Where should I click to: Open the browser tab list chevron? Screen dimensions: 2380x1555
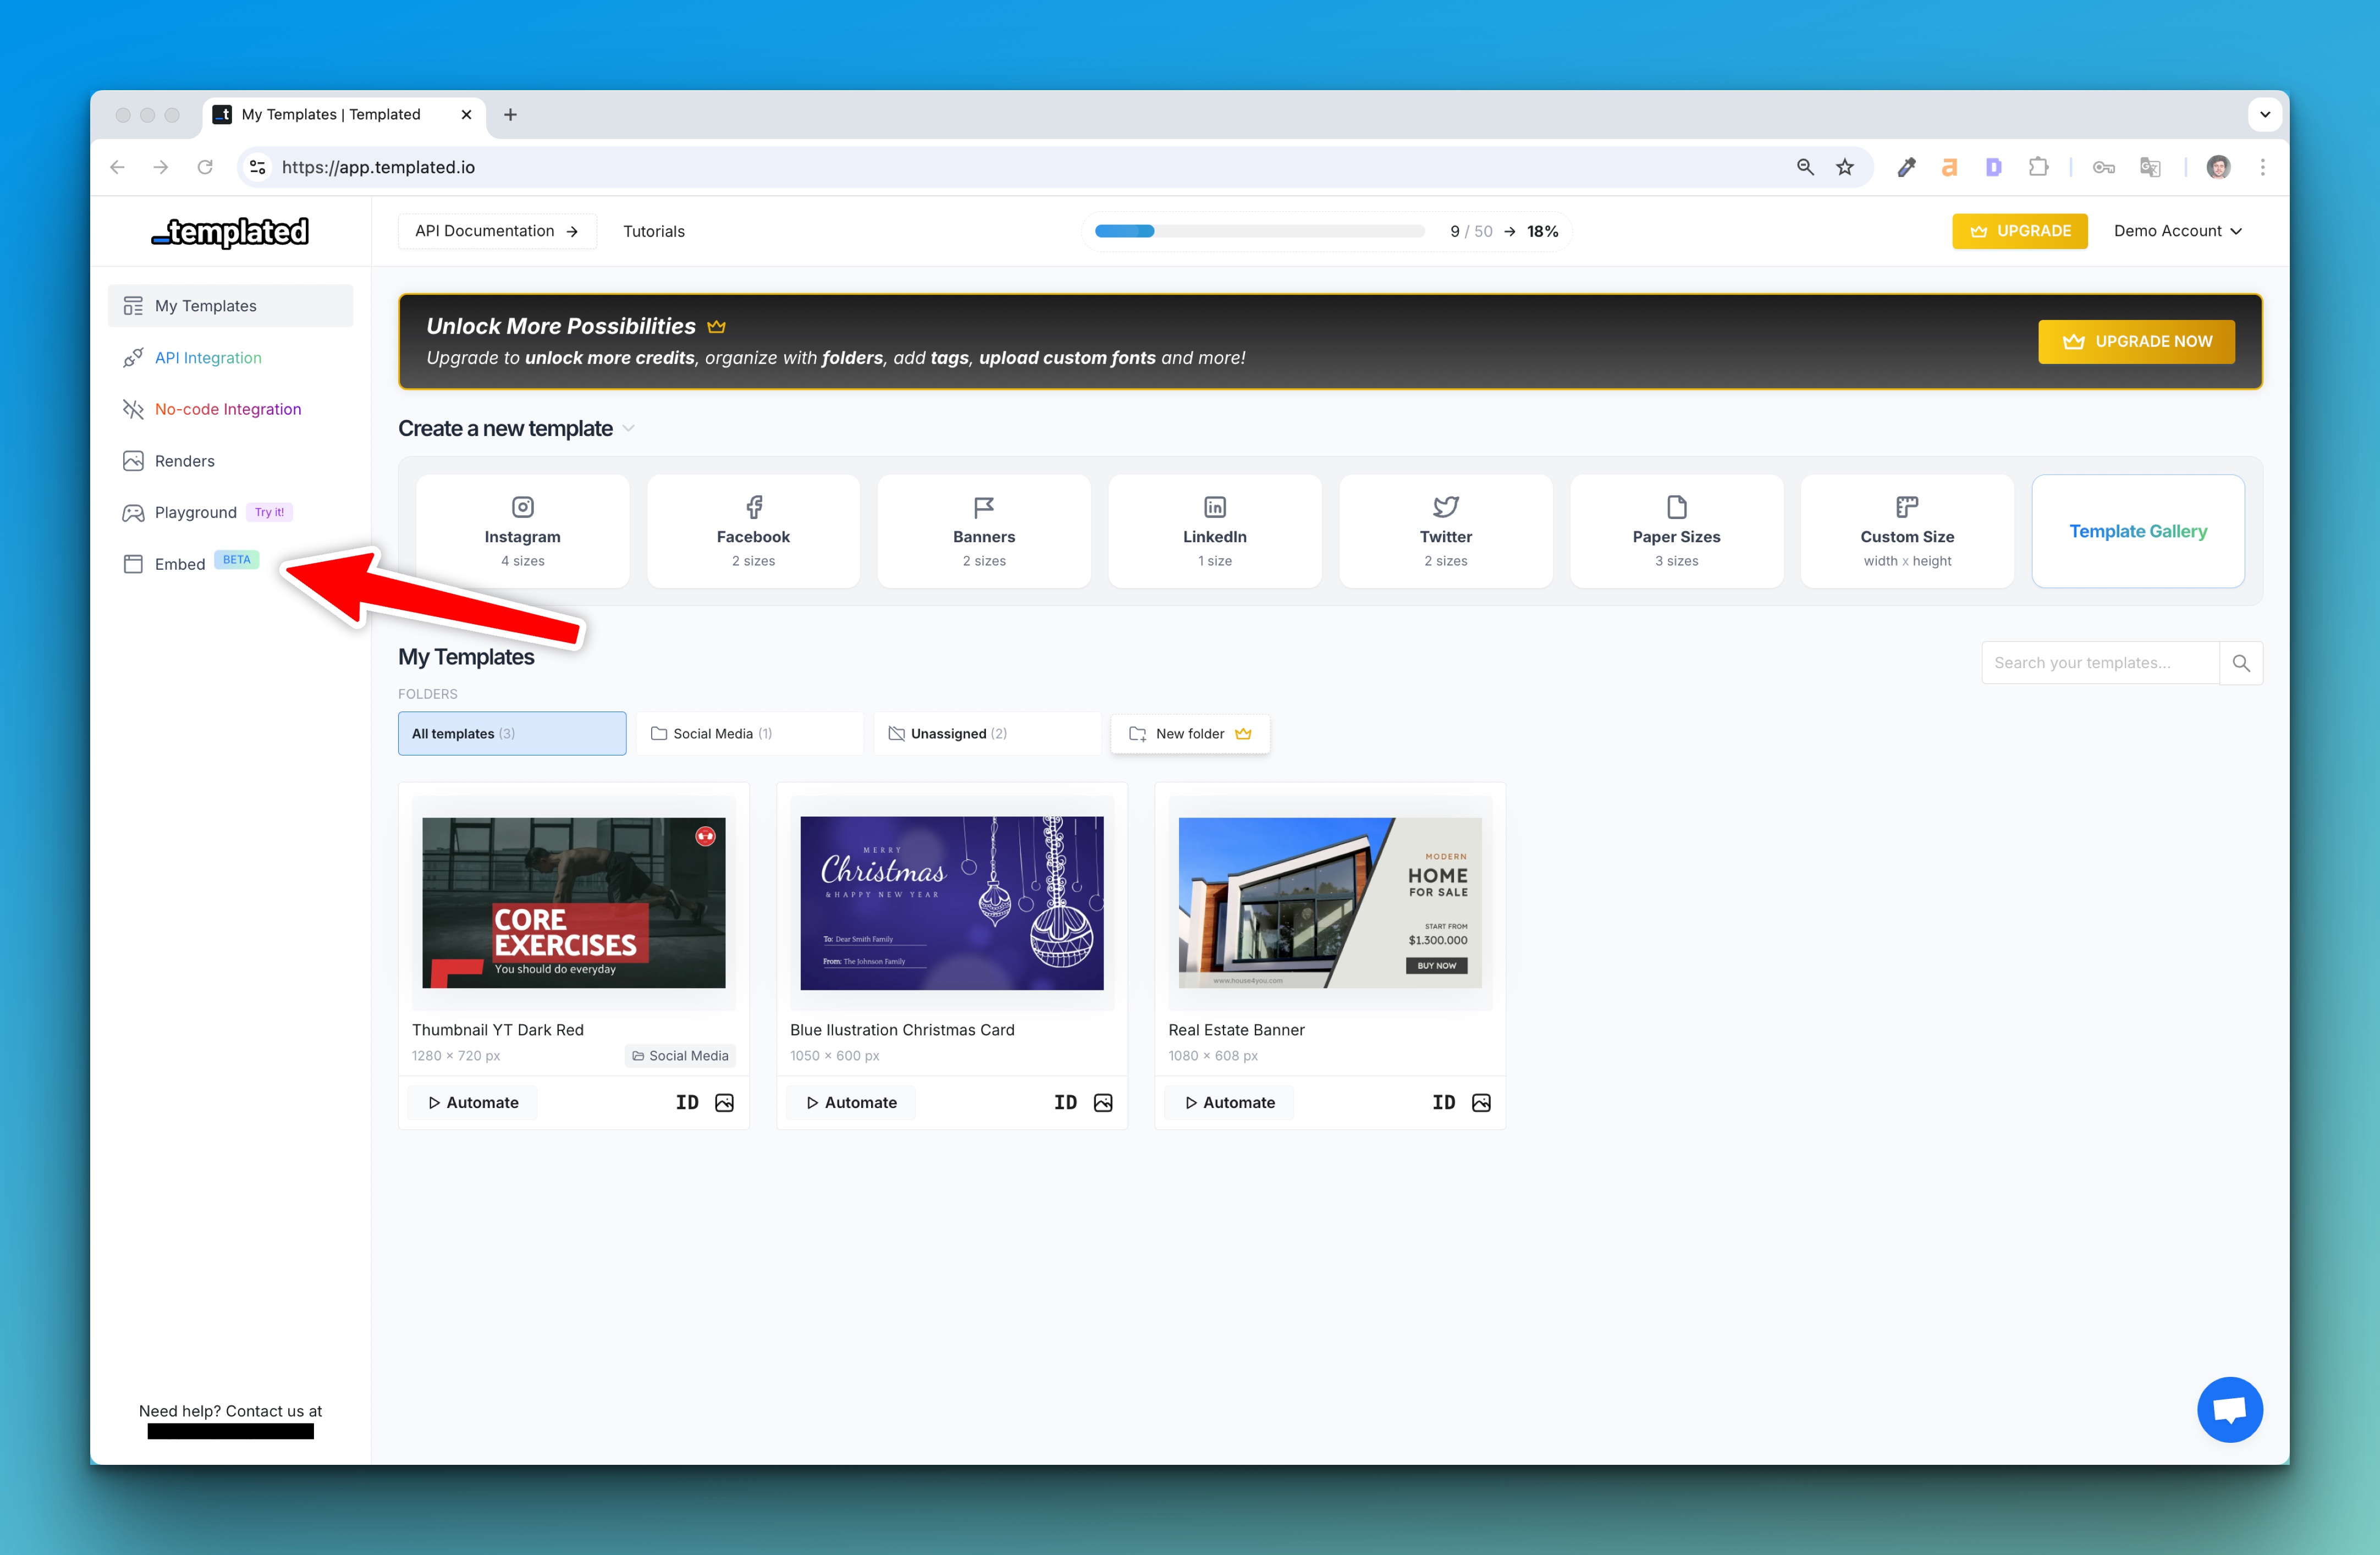[2264, 114]
